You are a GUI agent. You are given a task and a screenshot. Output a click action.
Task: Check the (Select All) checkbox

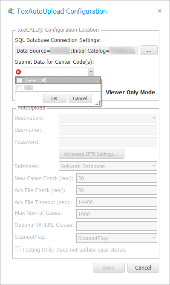[19, 80]
